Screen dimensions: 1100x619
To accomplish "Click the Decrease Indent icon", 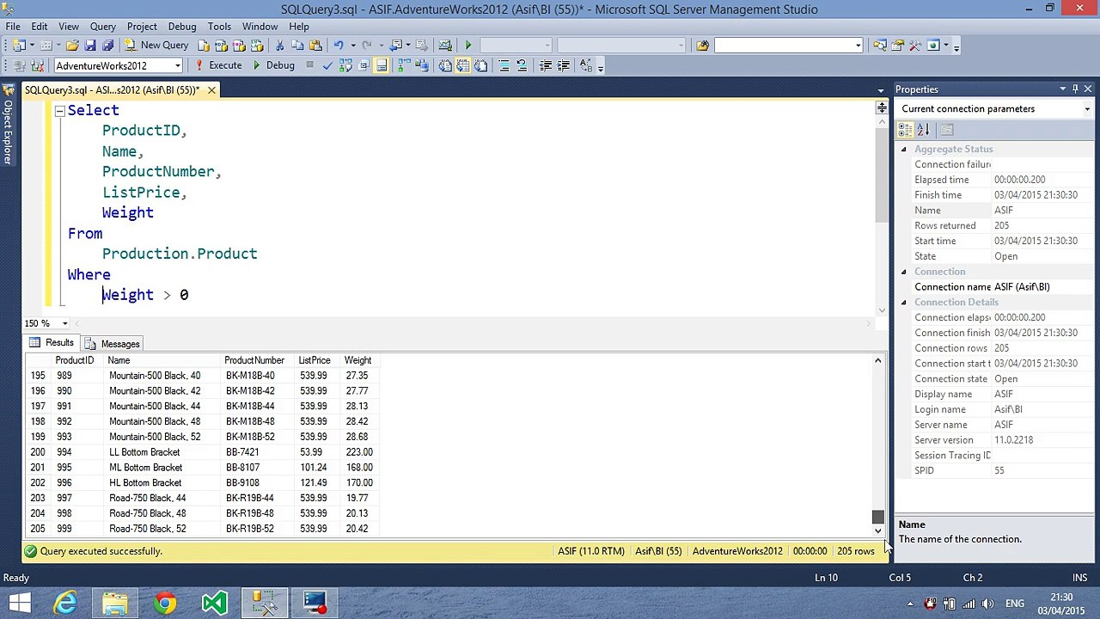I will click(545, 65).
